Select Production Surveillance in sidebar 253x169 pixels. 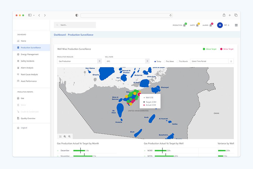[x=31, y=48]
